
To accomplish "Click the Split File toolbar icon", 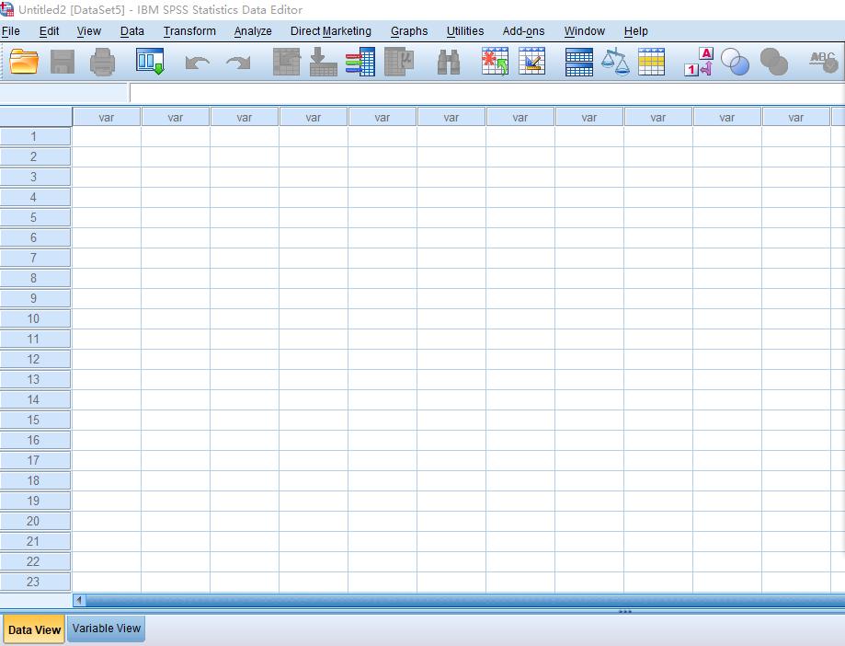I will (x=578, y=63).
